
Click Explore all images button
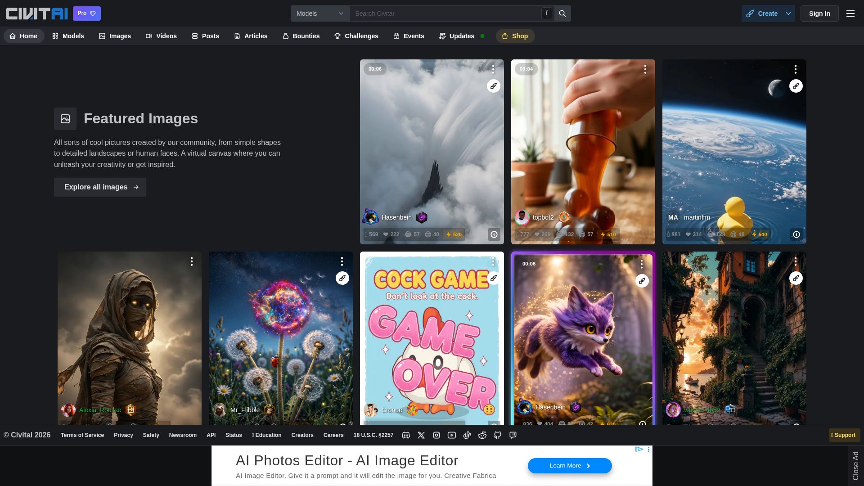[100, 187]
